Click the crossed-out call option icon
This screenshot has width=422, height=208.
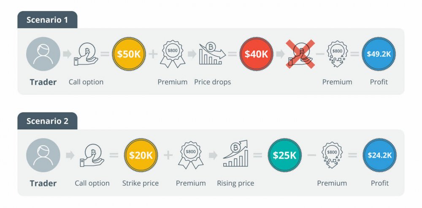[x=301, y=54]
